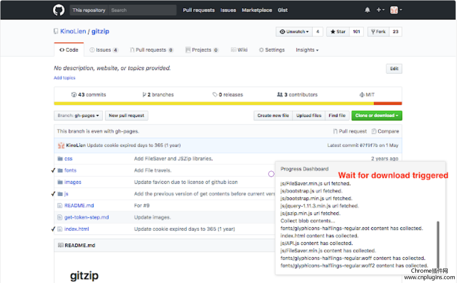View the 2 branches list
This screenshot has width=457, height=283.
[x=158, y=95]
